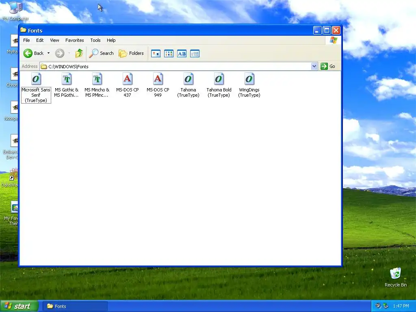The image size is (416, 312).
Task: Open the Favorites menu
Action: click(x=75, y=40)
